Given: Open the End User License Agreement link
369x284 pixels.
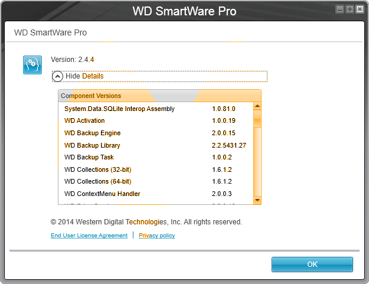Looking at the screenshot, I should coord(89,236).
